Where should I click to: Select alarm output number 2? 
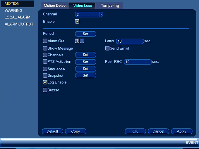pos(82,41)
